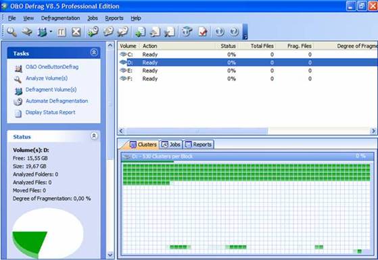Click the Analyze Volume(s) task link
The width and height of the screenshot is (378, 260).
click(47, 78)
